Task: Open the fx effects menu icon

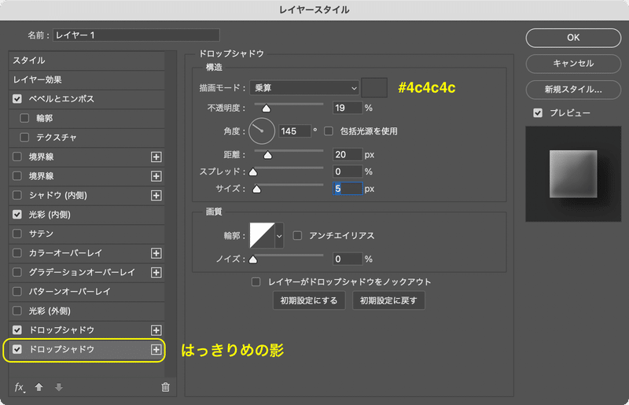Action: pyautogui.click(x=19, y=388)
